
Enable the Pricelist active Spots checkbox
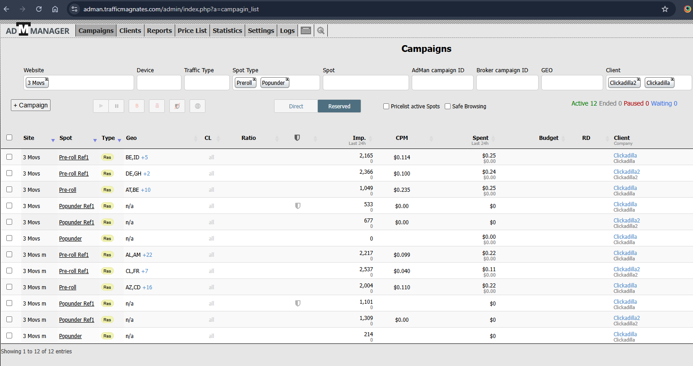386,107
